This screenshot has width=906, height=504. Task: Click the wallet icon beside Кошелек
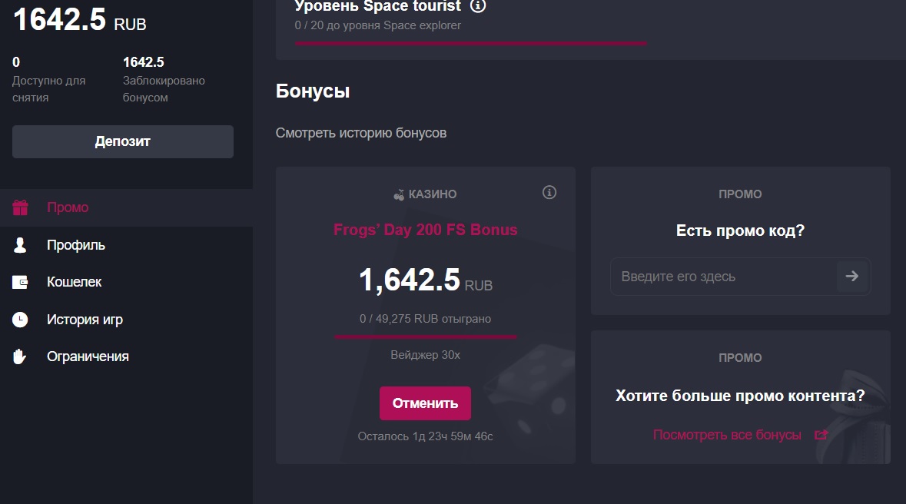20,282
